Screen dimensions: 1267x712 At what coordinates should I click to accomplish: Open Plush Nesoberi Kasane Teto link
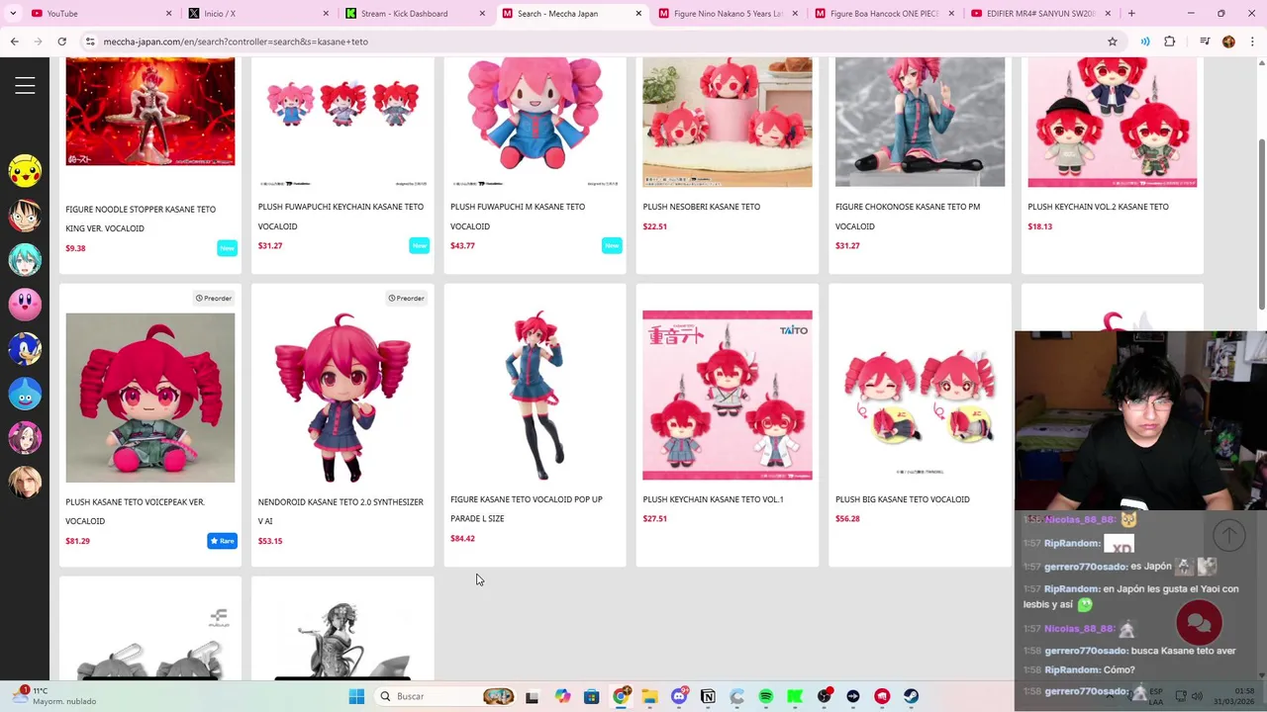[701, 207]
